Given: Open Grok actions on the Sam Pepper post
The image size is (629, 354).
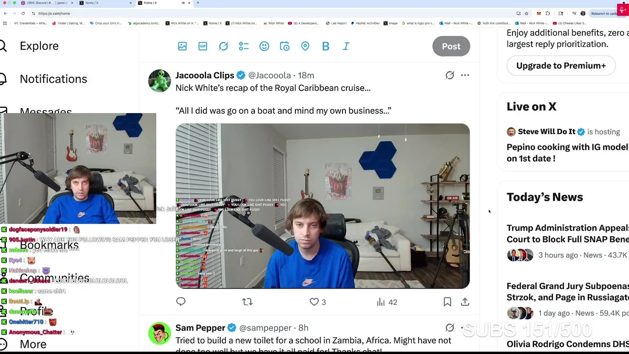Looking at the screenshot, I should [450, 328].
